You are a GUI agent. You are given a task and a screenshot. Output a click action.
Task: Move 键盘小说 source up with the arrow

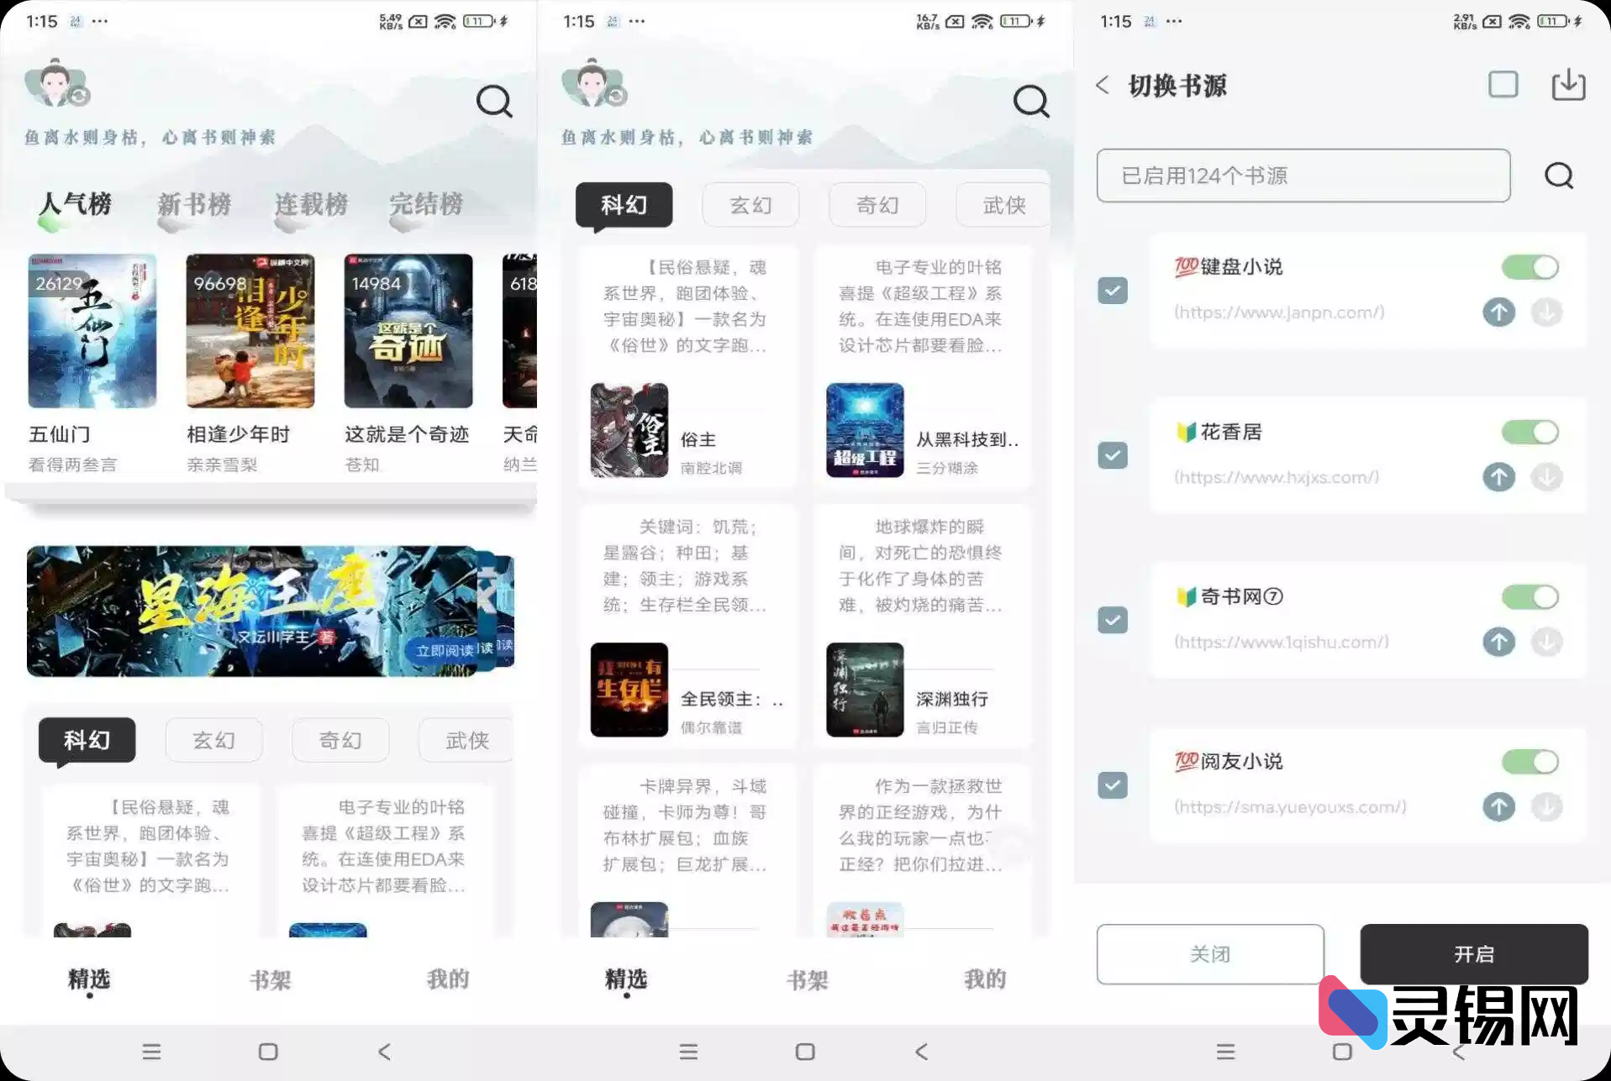click(1498, 312)
